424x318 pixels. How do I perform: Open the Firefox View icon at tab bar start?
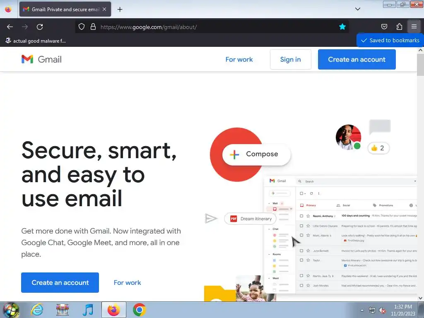coord(8,9)
